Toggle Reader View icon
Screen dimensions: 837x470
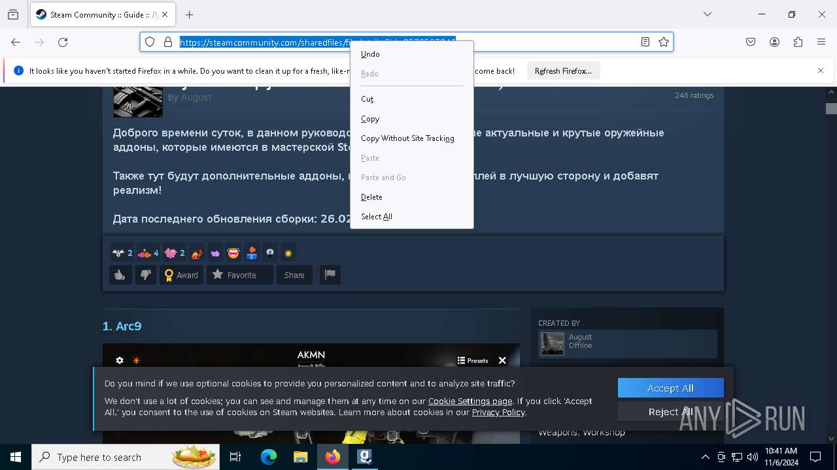point(645,42)
